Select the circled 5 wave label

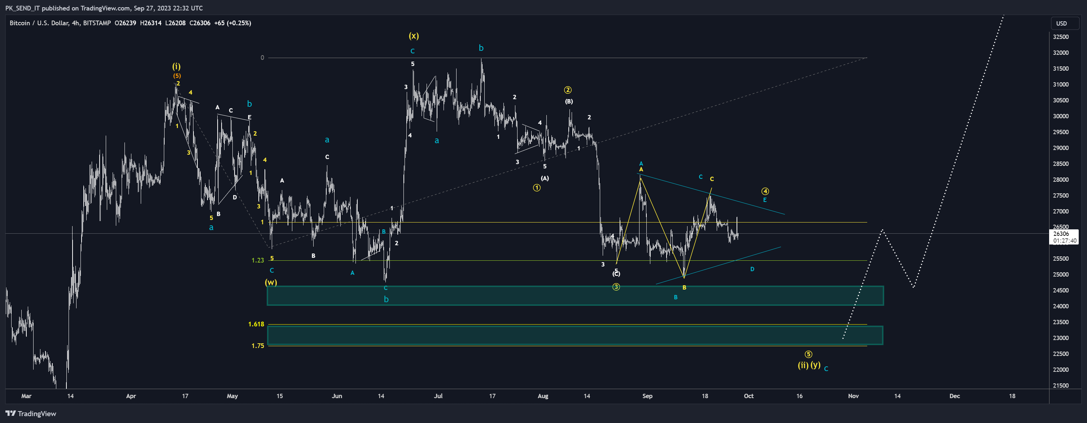(808, 354)
